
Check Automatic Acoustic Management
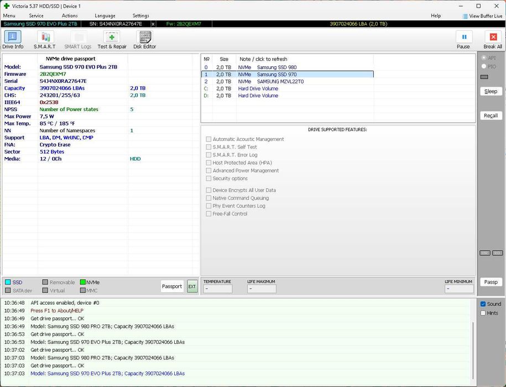tap(208, 139)
